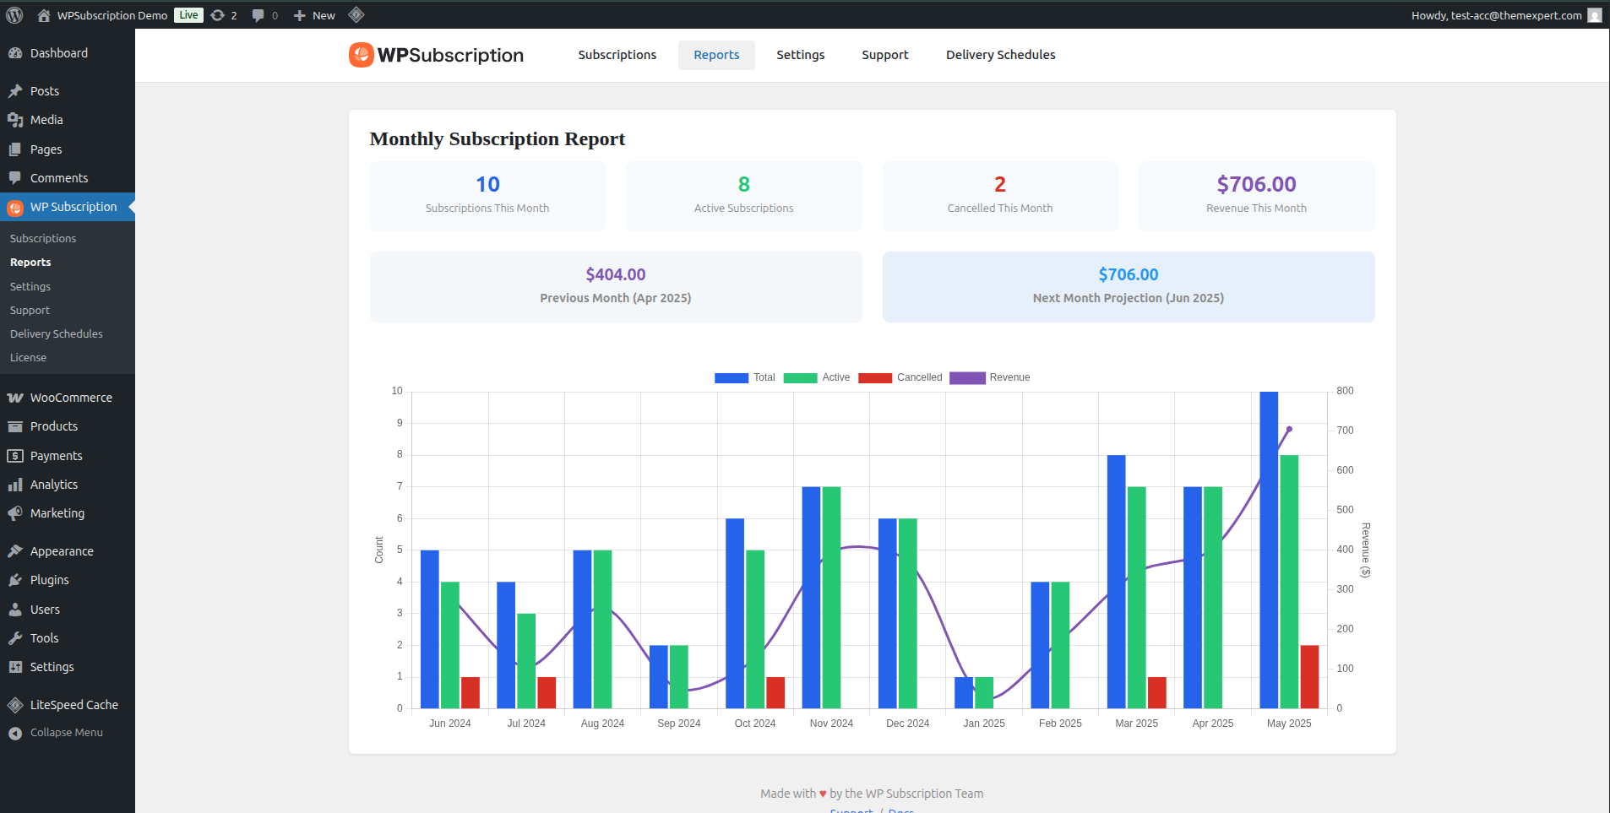Toggle the Cancelled dataset in chart legend

pos(900,377)
